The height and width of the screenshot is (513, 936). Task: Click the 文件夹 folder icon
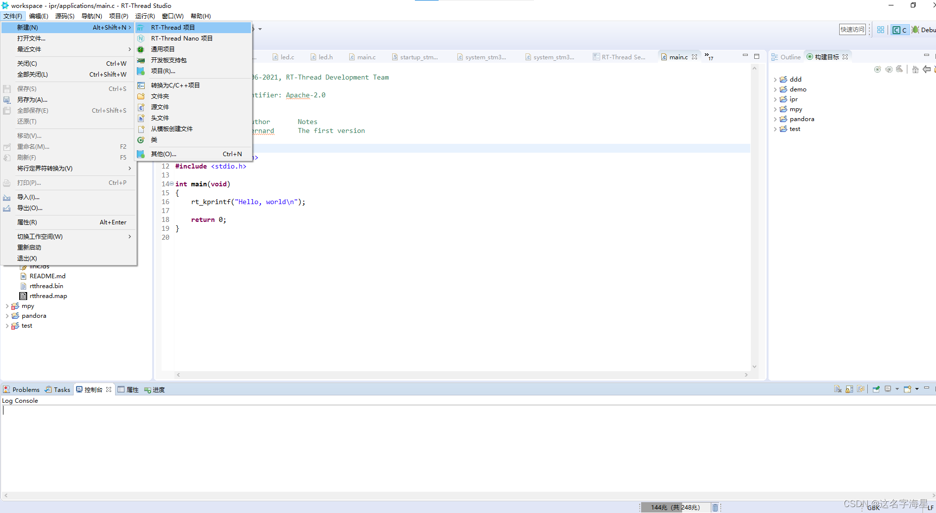(x=141, y=96)
